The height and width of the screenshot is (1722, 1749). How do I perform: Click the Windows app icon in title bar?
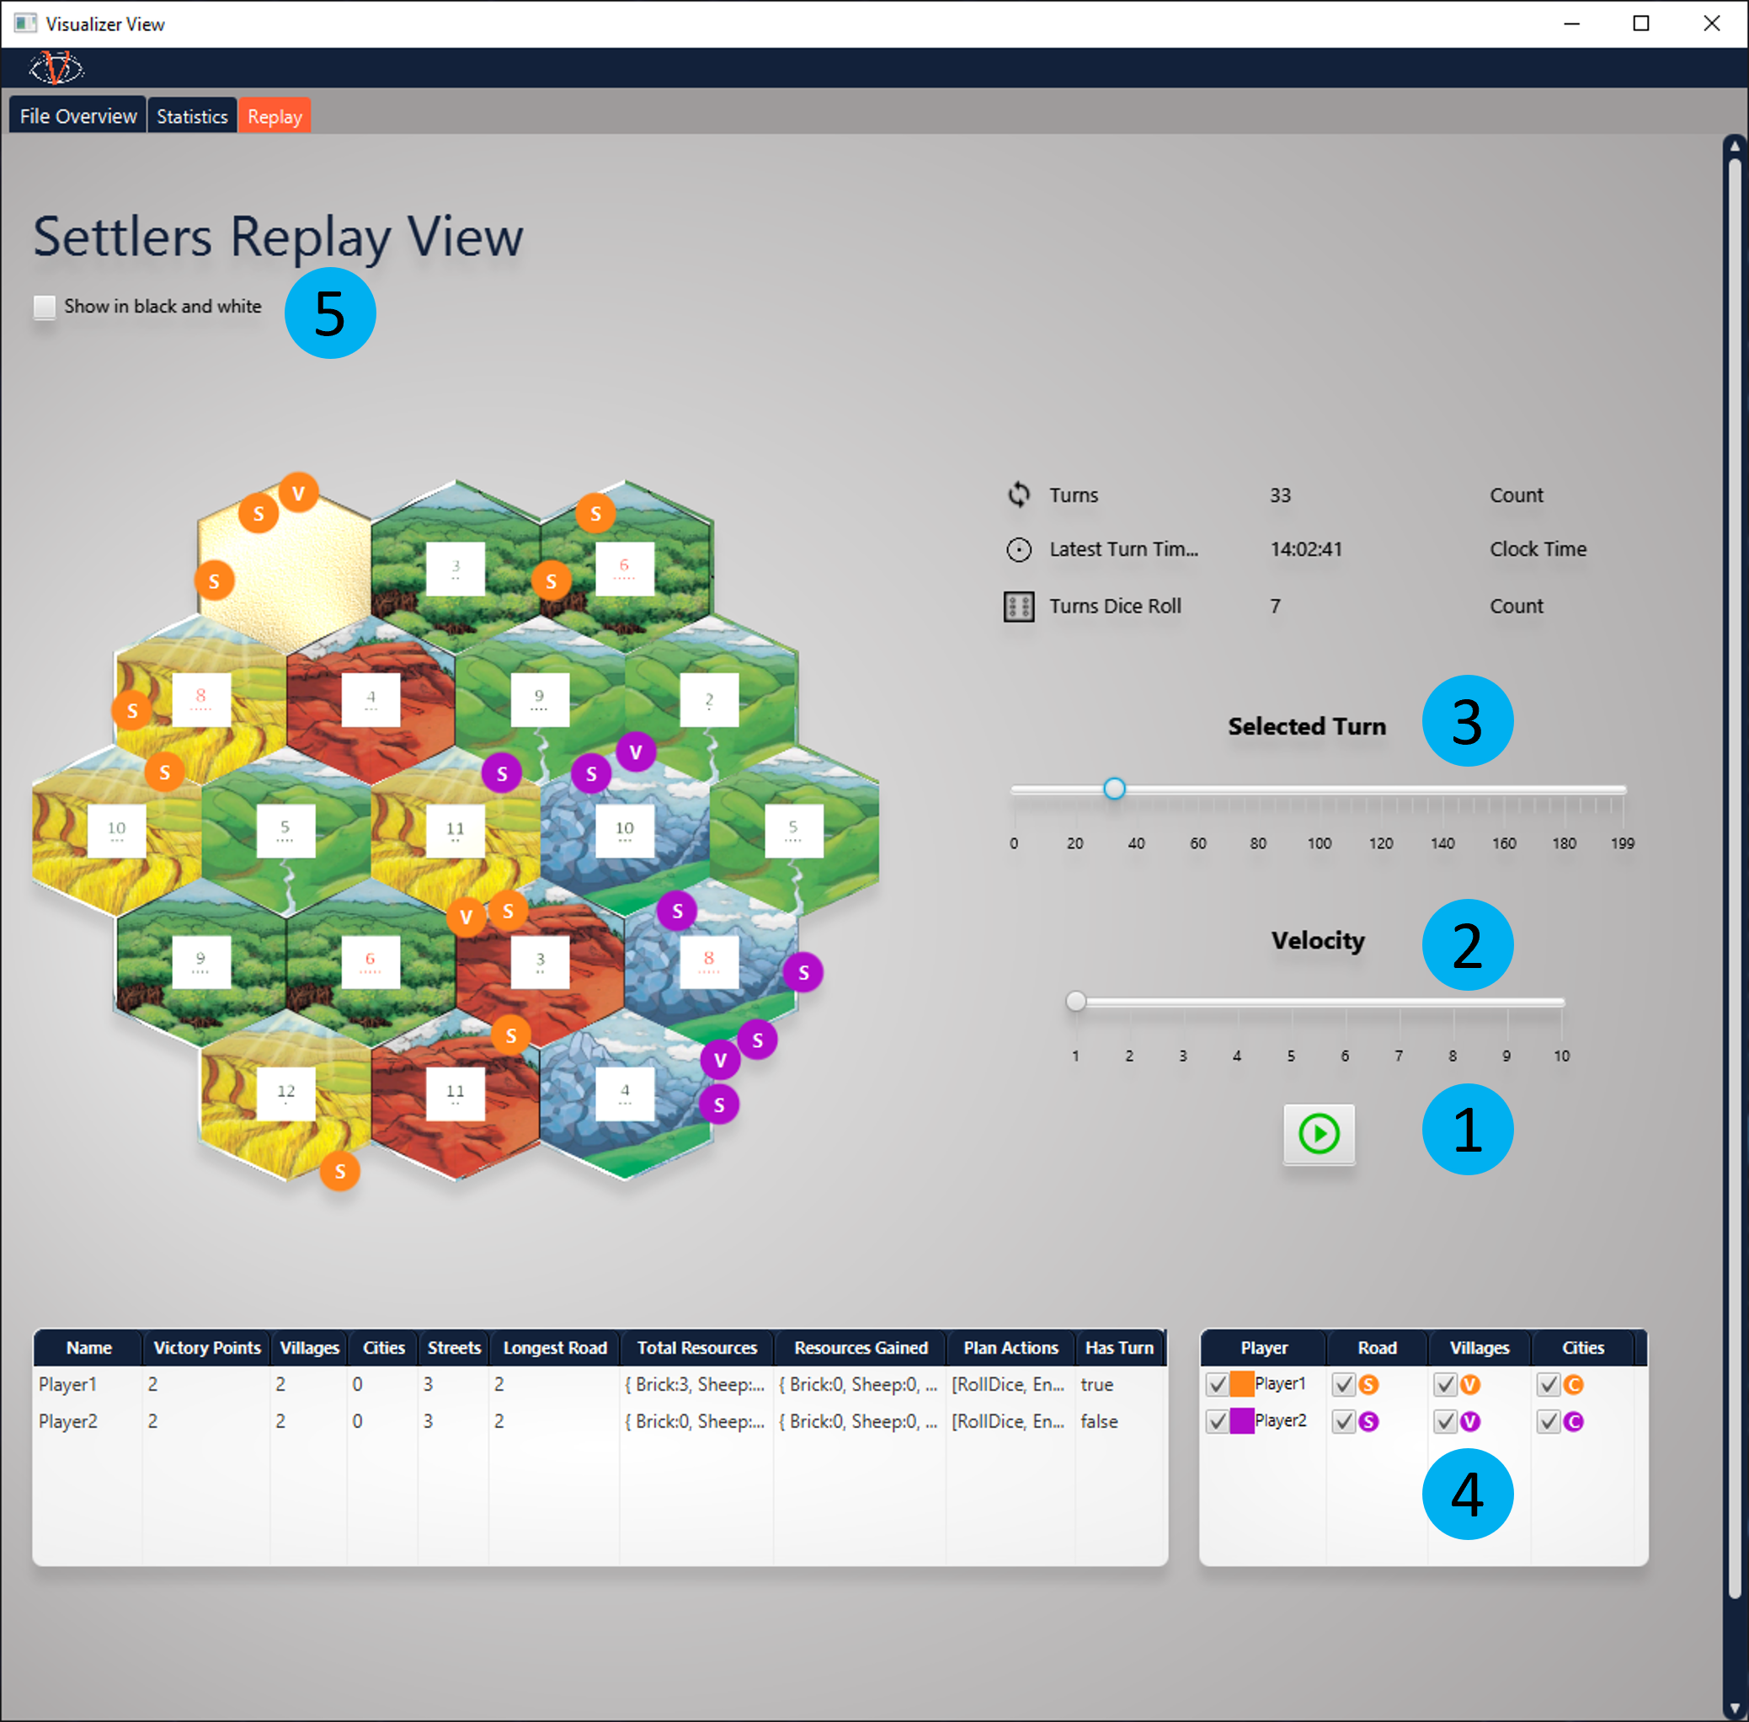pos(25,24)
